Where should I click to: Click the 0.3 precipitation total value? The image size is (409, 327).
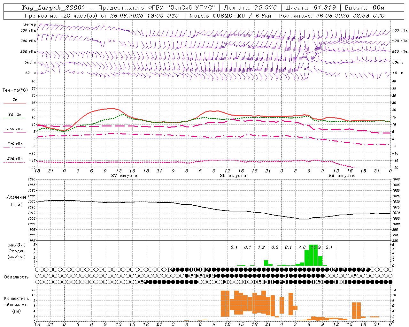[x=275, y=247]
